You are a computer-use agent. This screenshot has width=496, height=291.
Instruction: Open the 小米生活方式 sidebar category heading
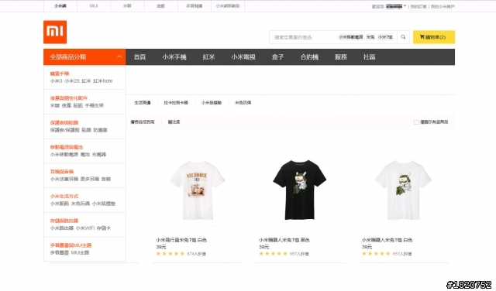point(64,197)
